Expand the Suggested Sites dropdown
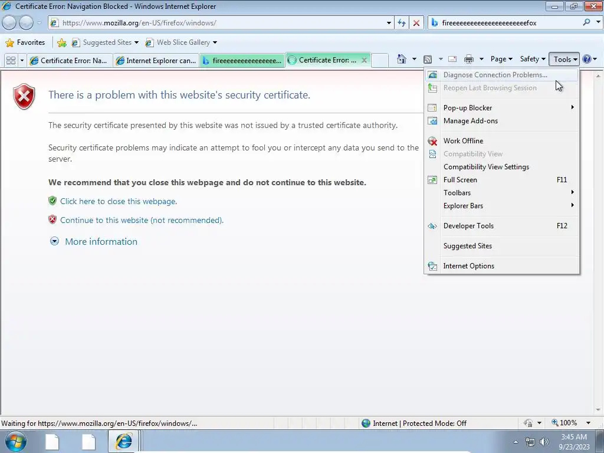This screenshot has height=453, width=604. point(136,42)
